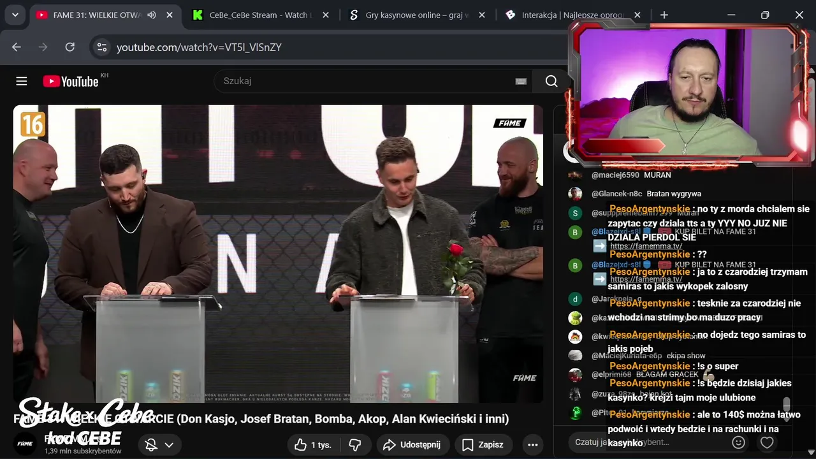Share video with Udostępnij button
This screenshot has width=816, height=459.
click(x=412, y=445)
